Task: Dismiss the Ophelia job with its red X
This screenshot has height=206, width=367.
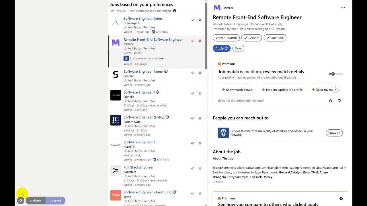Action: 200,93
